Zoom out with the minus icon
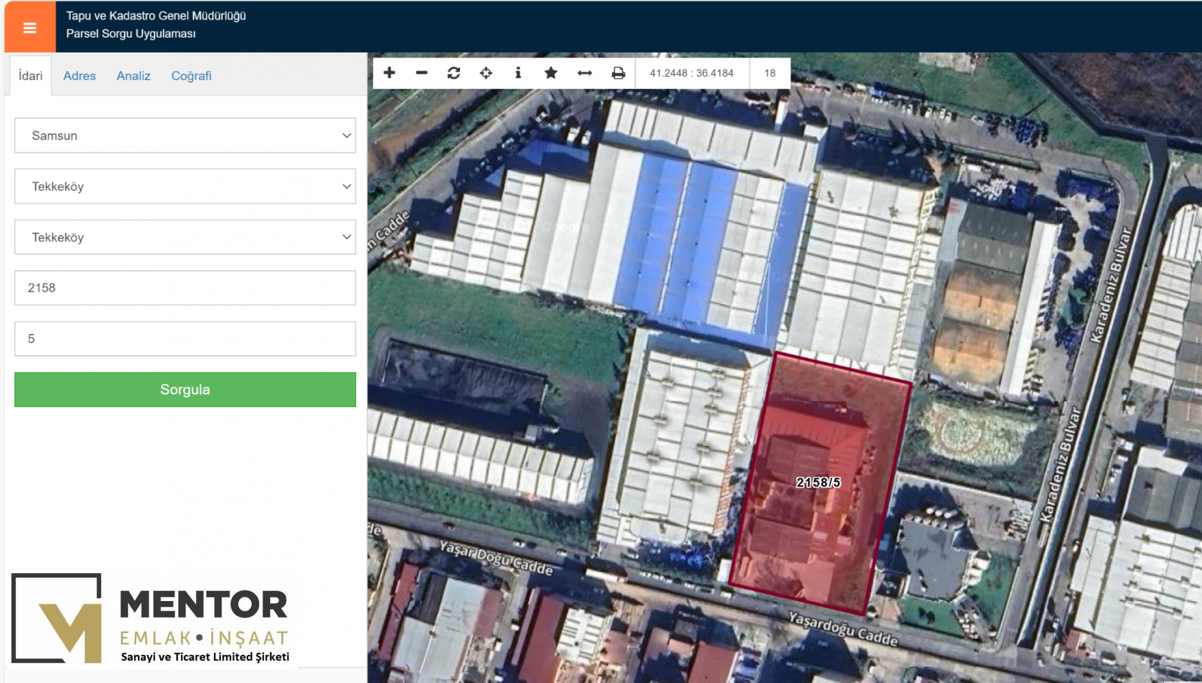 (421, 72)
